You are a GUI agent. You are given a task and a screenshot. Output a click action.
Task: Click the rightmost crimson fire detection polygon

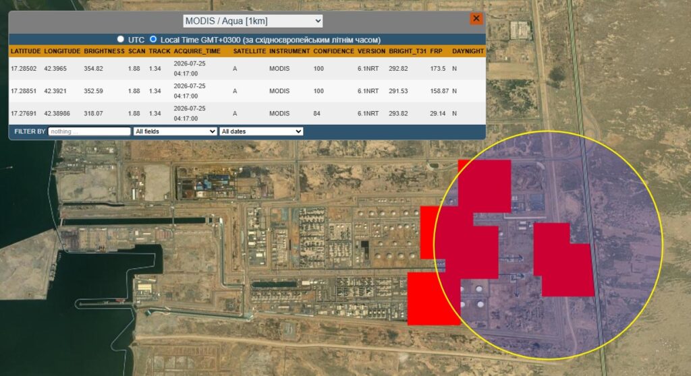click(564, 260)
